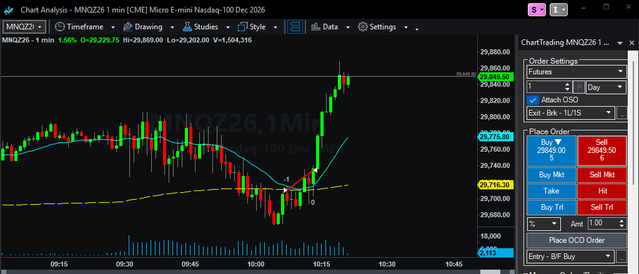Click the Data bar-chart icon
The image size is (639, 274).
[315, 27]
